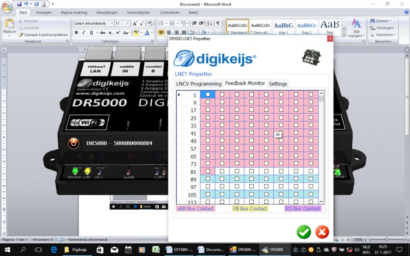
Task: Show paragraph marks with pilcrow icon
Action: click(218, 24)
